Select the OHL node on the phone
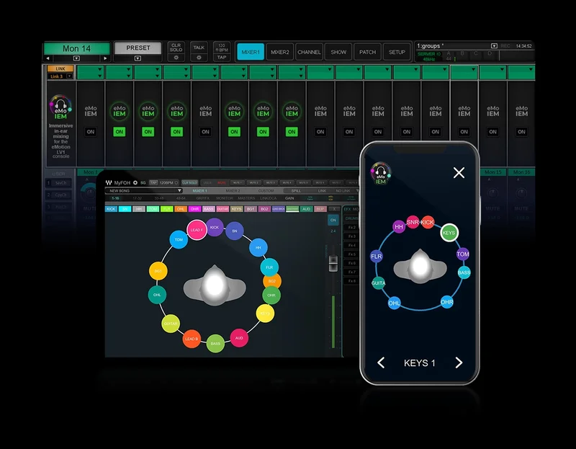Viewport: 576px width, 449px height. [x=394, y=303]
